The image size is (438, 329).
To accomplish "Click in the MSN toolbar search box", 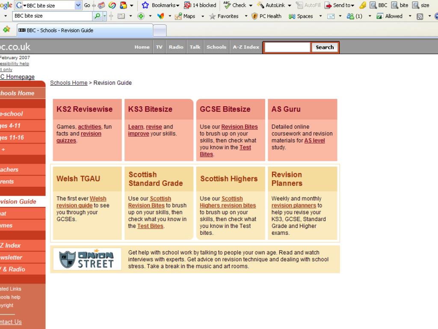I will 52,16.
